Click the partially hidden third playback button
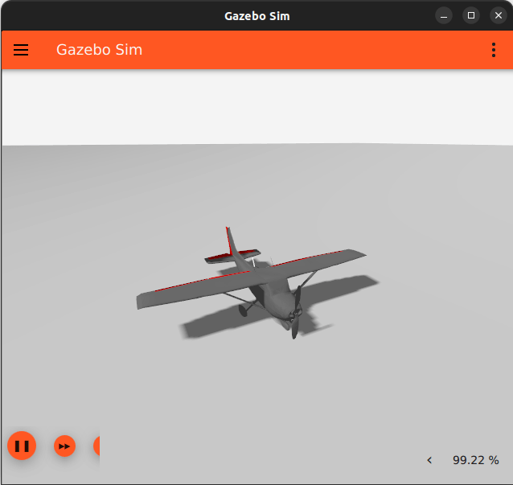This screenshot has width=513, height=485. tap(96, 446)
